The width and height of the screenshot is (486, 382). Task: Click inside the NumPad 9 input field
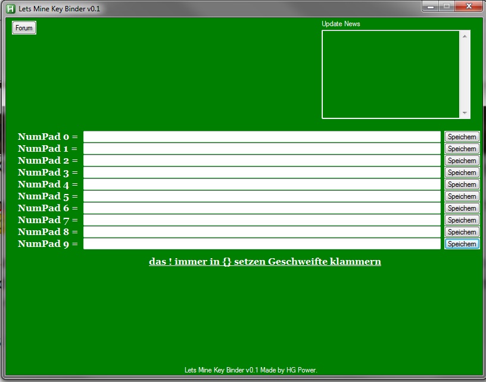click(261, 244)
